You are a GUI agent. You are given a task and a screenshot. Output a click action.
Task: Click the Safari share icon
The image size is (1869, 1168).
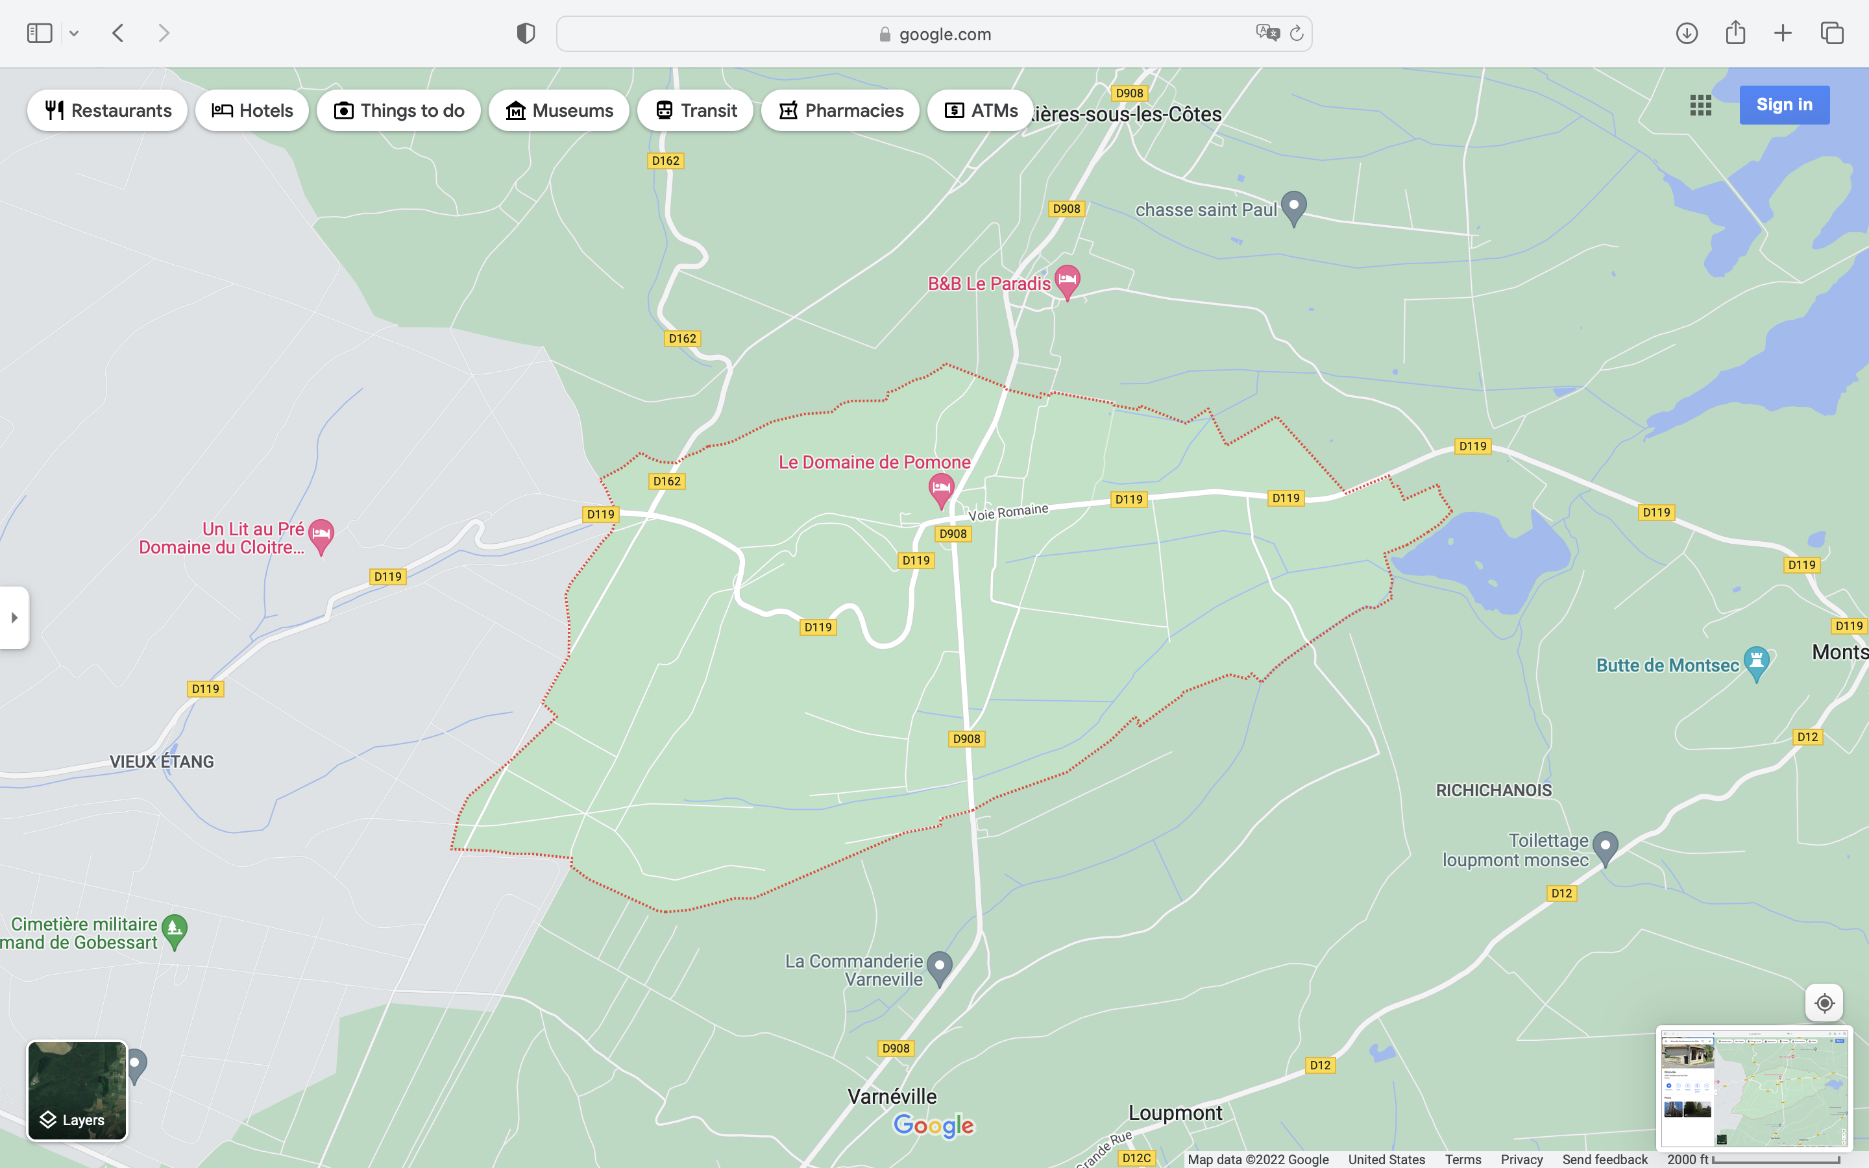tap(1735, 33)
